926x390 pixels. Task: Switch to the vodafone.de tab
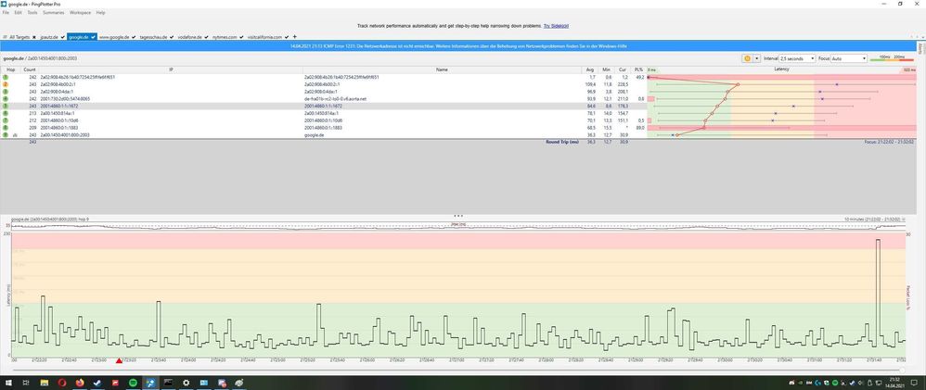click(x=189, y=37)
